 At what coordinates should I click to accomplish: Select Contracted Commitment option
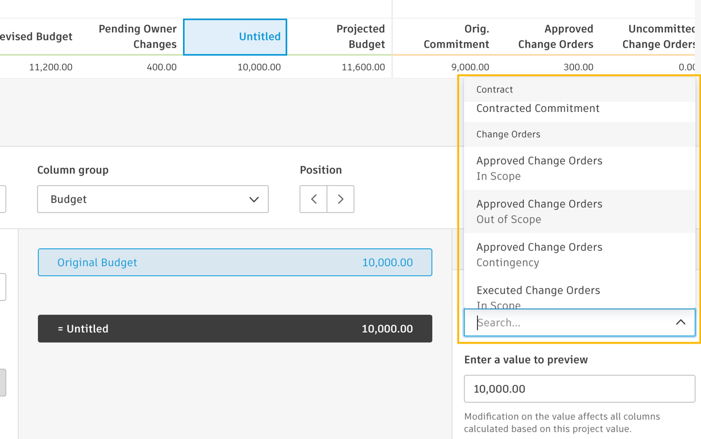click(538, 108)
